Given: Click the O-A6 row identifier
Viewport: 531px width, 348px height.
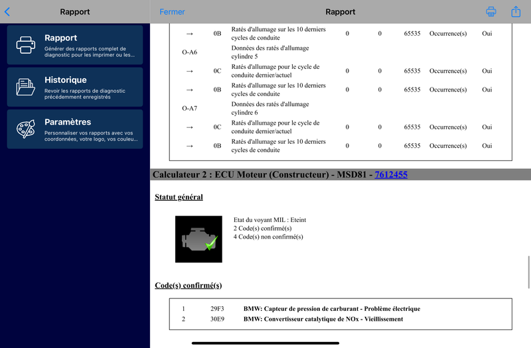Looking at the screenshot, I should [190, 52].
